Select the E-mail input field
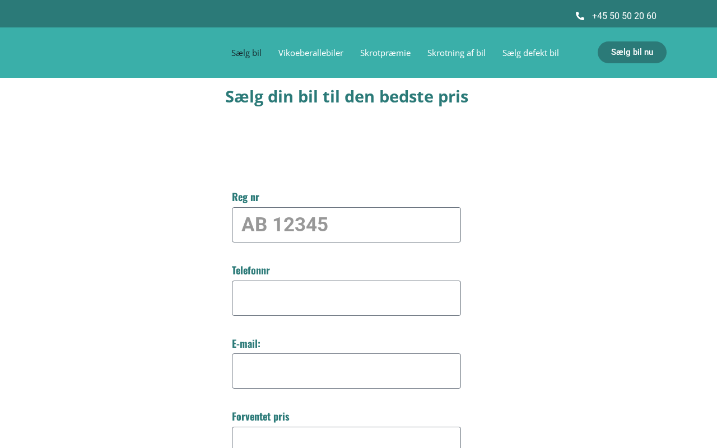 [346, 371]
